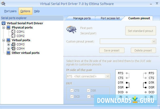
Task: Collapse the Physical ports tree node
Action: (4, 27)
